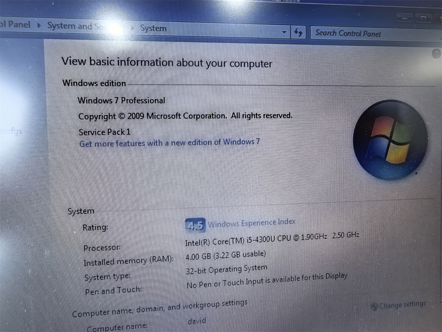The height and width of the screenshot is (332, 442).
Task: Click the Service Pack 1 text
Action: (105, 132)
